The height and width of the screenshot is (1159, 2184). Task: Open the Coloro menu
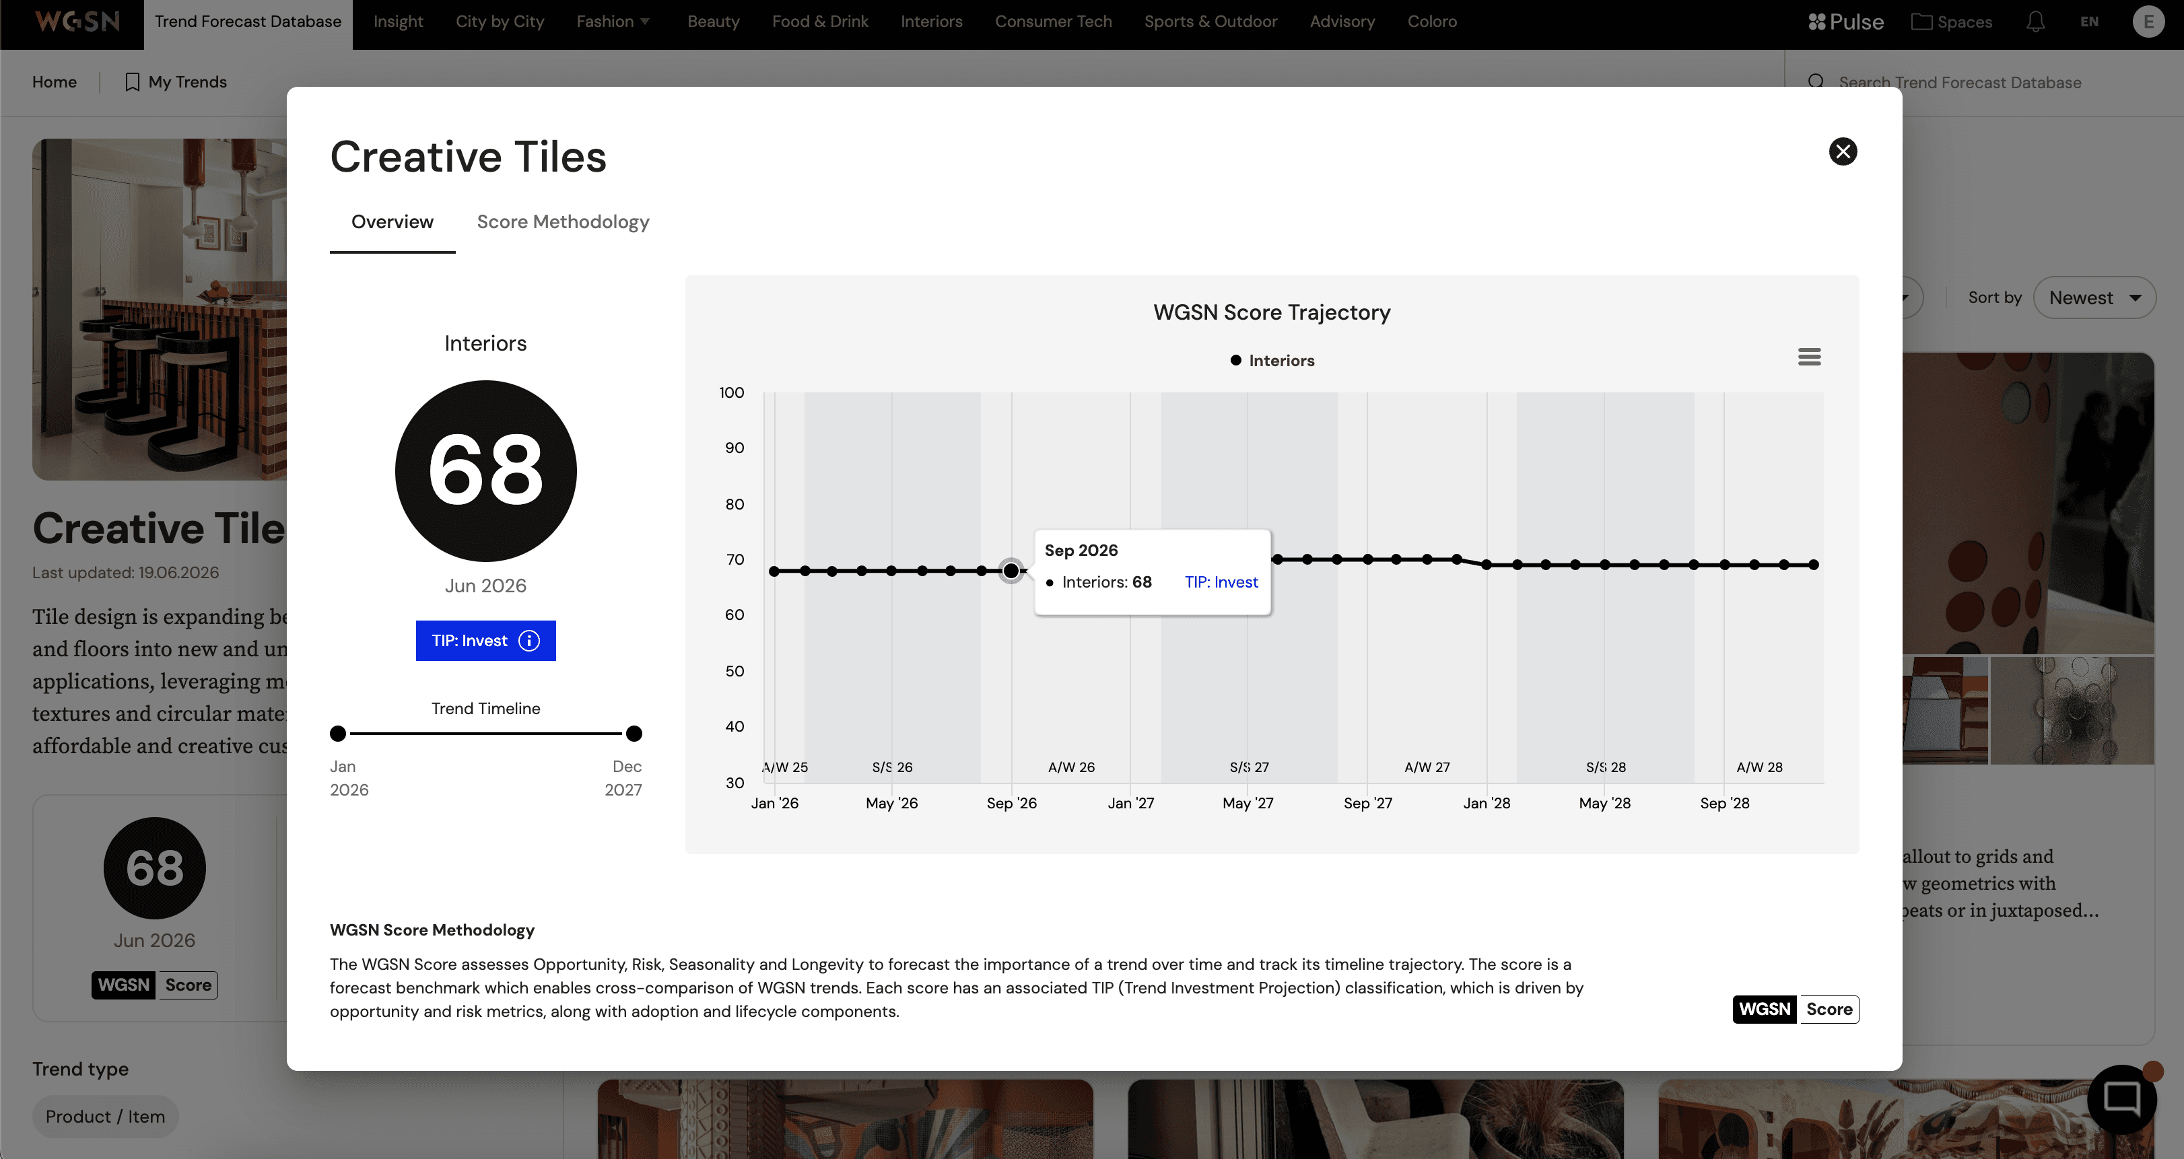(x=1432, y=22)
